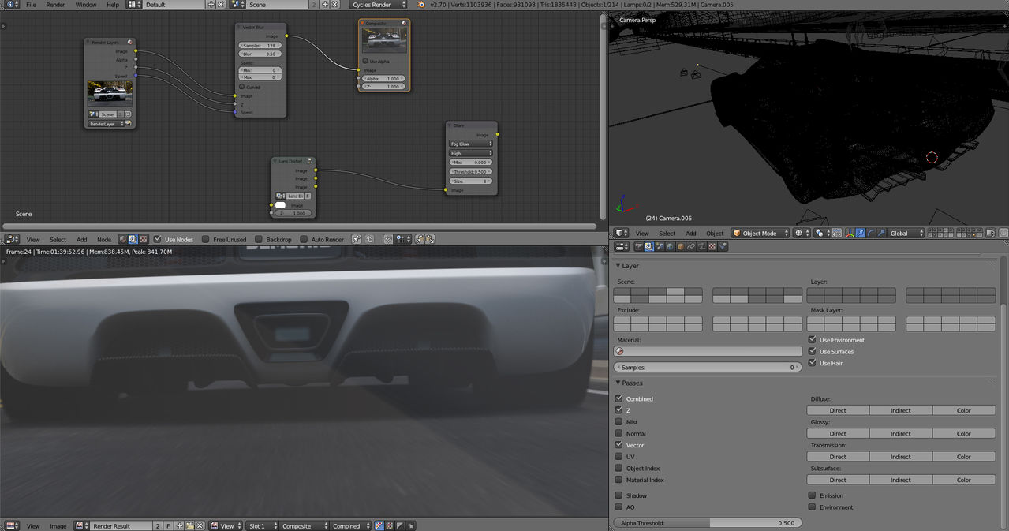Click the pin node tree icon
Viewport: 1009px width, 531px height.
pos(356,239)
